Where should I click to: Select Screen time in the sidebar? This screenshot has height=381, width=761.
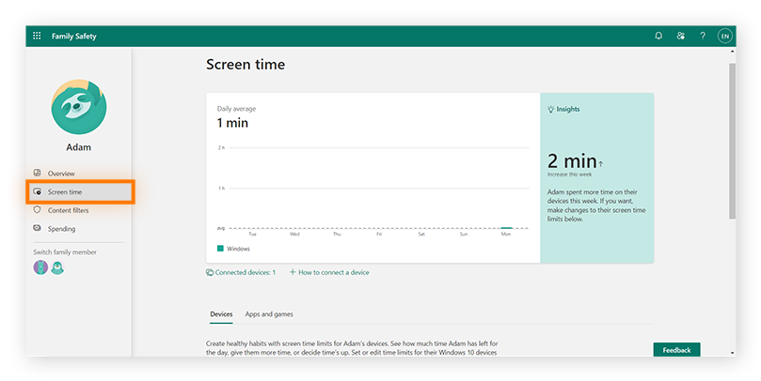(x=65, y=191)
